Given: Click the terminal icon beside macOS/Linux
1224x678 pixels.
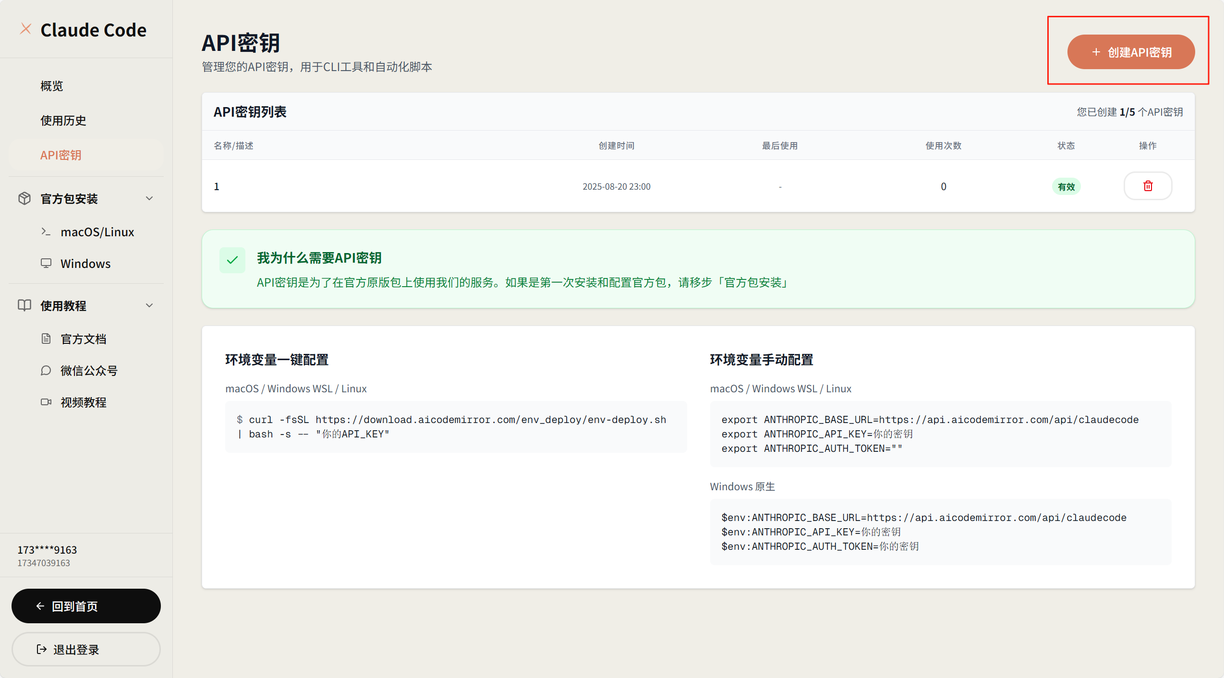Looking at the screenshot, I should [x=46, y=231].
